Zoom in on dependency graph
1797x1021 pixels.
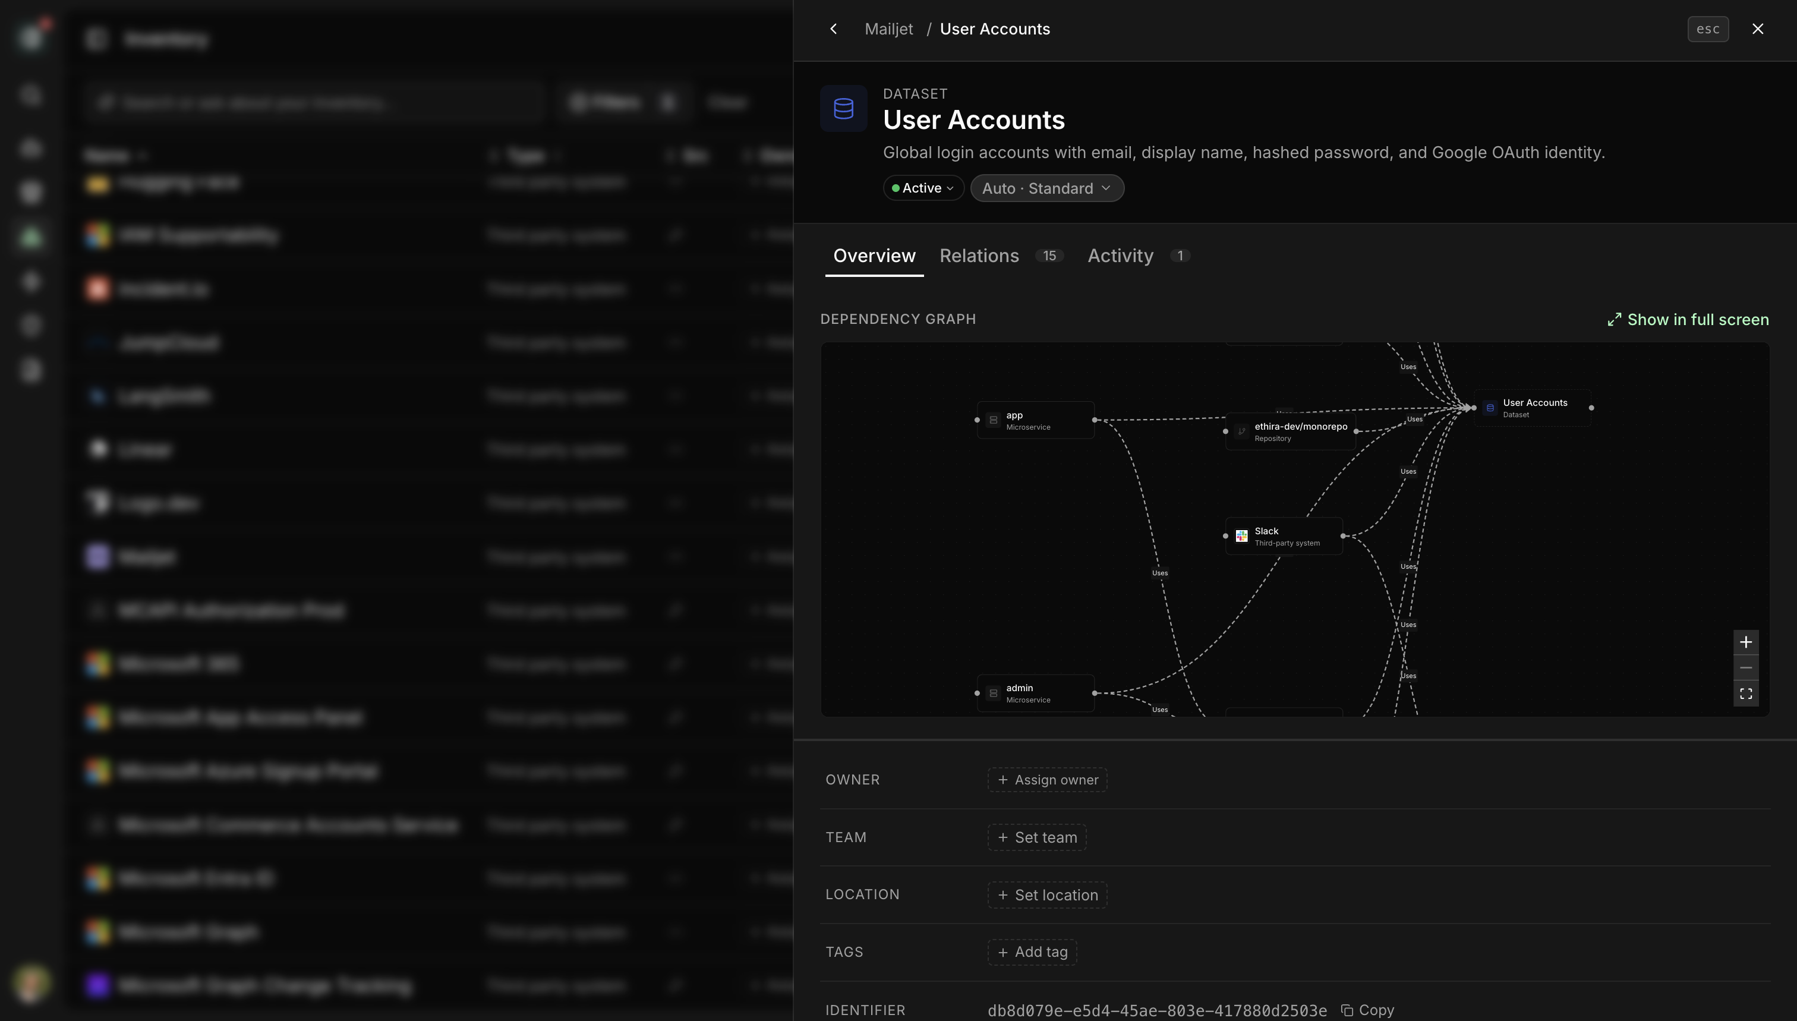(x=1745, y=642)
